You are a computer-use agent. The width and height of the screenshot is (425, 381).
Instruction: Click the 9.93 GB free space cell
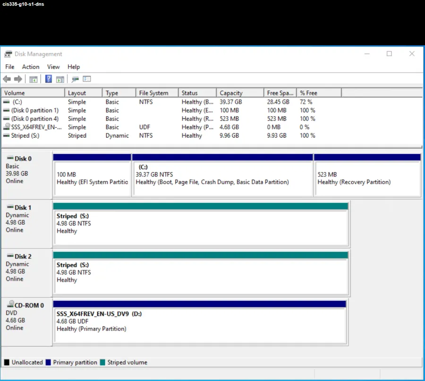coord(277,135)
